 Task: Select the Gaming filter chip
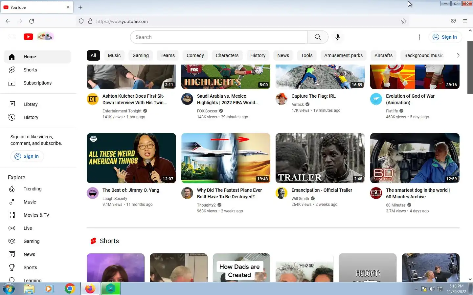[141, 55]
